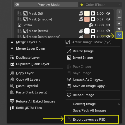This screenshot has width=125, height=125.
Task: Click layer-type icon left of Mask (shadow)
Action: pyautogui.click(x=20, y=19)
